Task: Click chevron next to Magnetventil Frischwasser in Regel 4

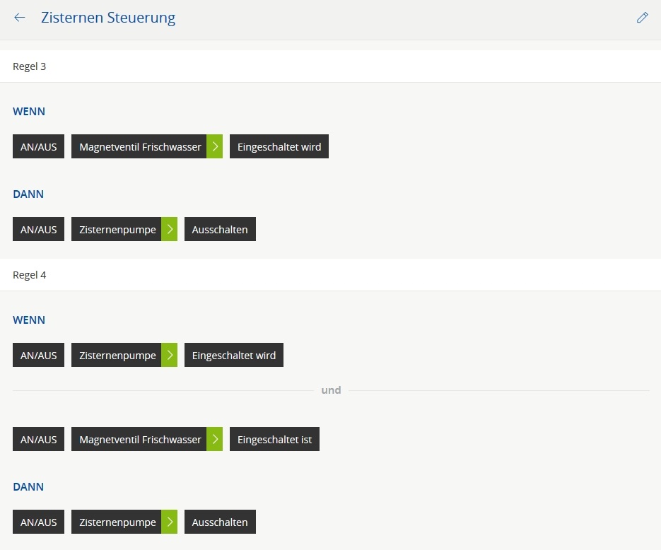Action: [215, 440]
